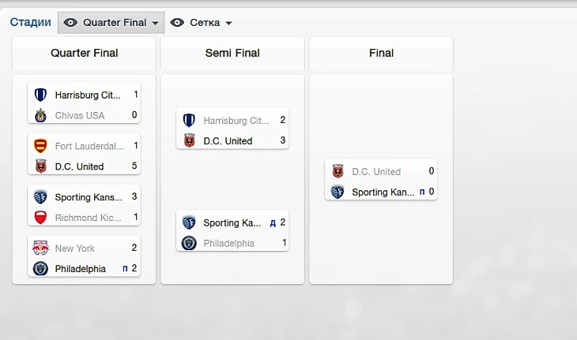Click Philadelphia team name in Quarter Final
577x340 pixels.
click(80, 269)
